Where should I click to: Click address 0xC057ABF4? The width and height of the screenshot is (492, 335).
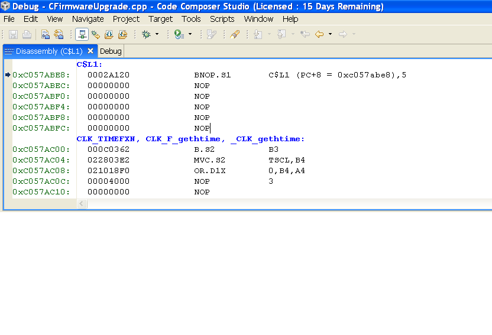(41, 107)
